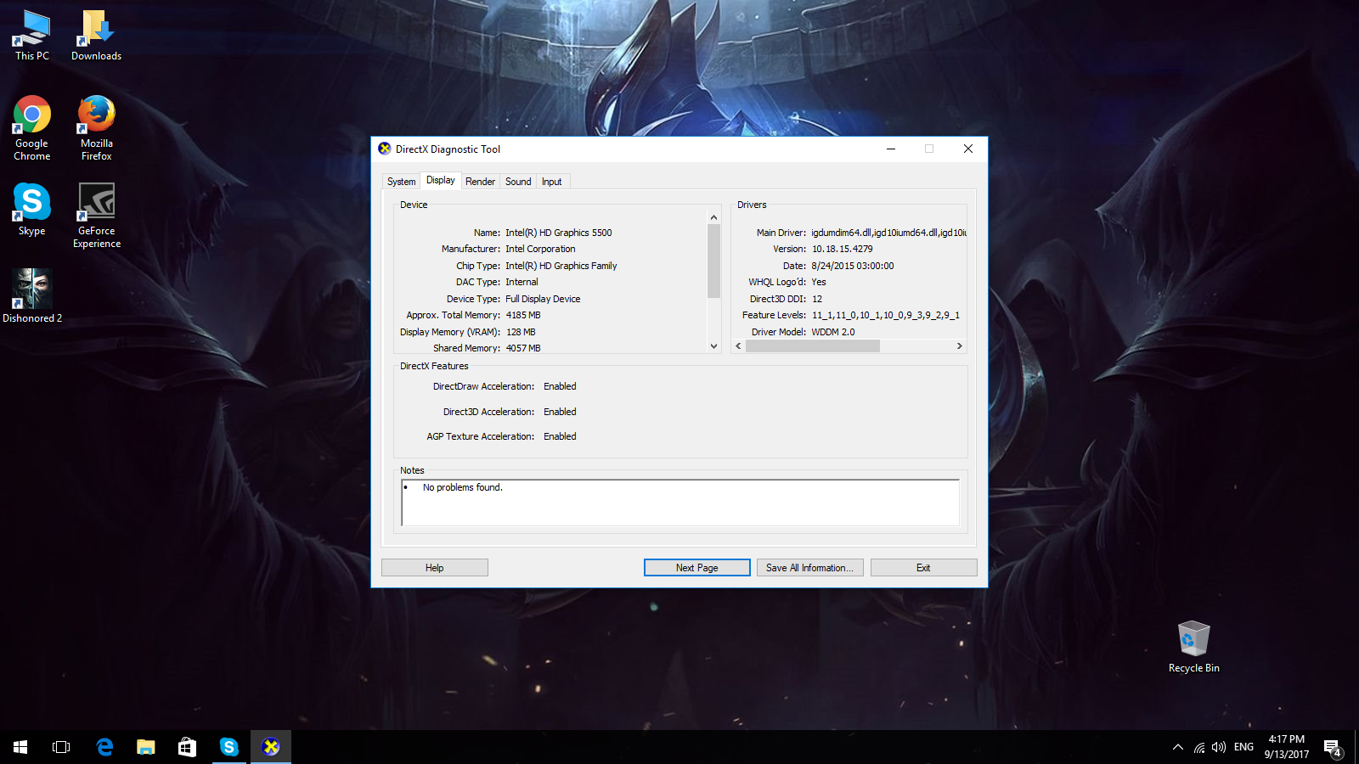Viewport: 1359px width, 764px height.
Task: Open Skype desktop shortcut
Action: (x=32, y=210)
